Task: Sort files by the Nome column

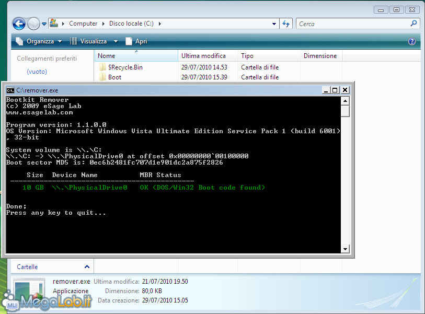Action: point(136,56)
